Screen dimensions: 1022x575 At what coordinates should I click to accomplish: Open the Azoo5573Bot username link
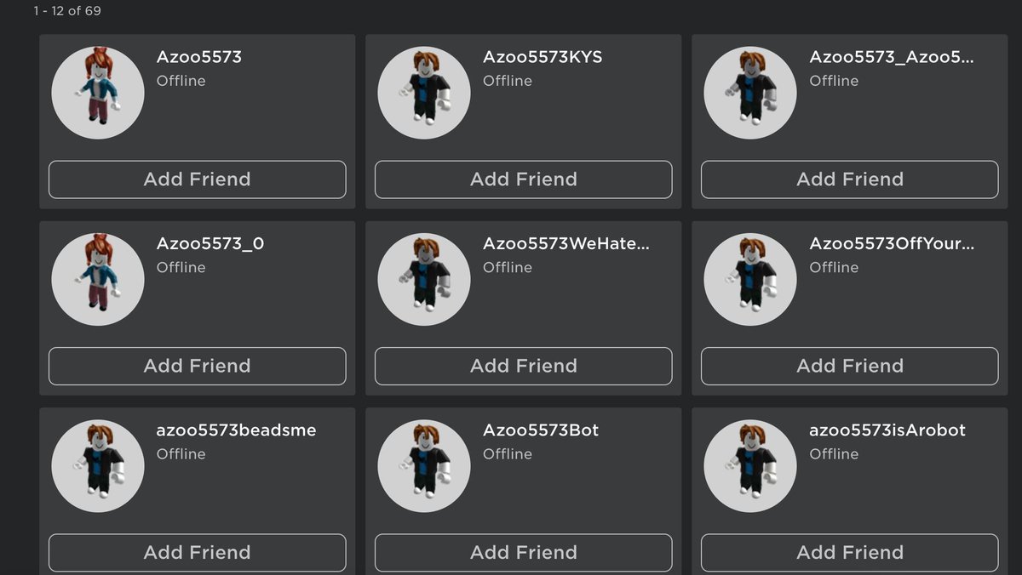(541, 430)
